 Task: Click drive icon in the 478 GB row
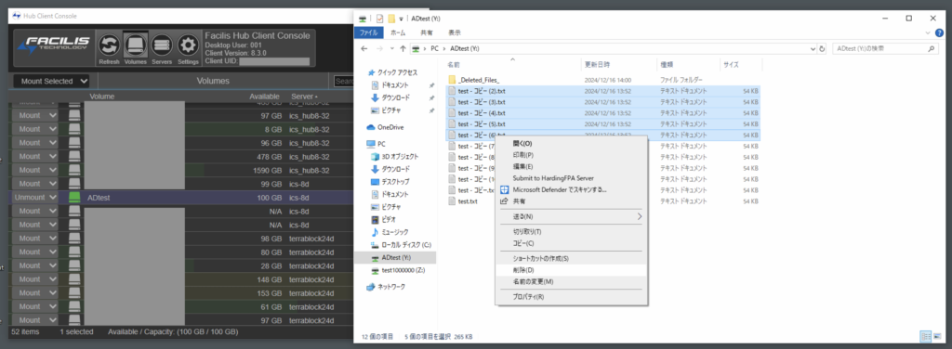coord(74,156)
